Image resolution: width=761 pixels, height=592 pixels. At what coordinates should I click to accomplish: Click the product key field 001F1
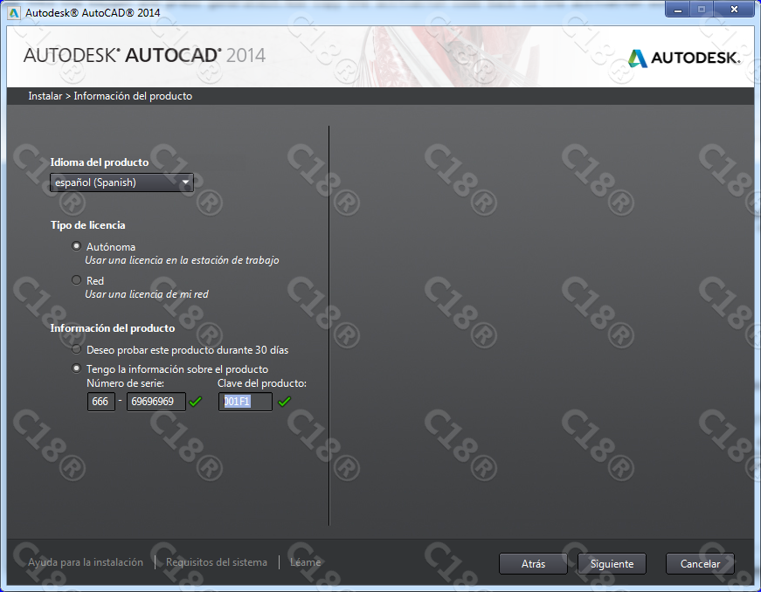246,402
